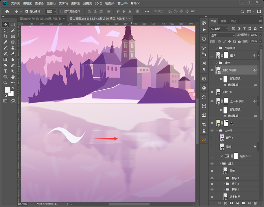Expand the 房子 3 group

(224, 178)
